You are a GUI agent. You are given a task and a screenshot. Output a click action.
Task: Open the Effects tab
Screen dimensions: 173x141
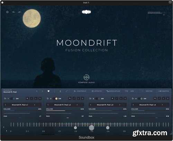(x=97, y=91)
